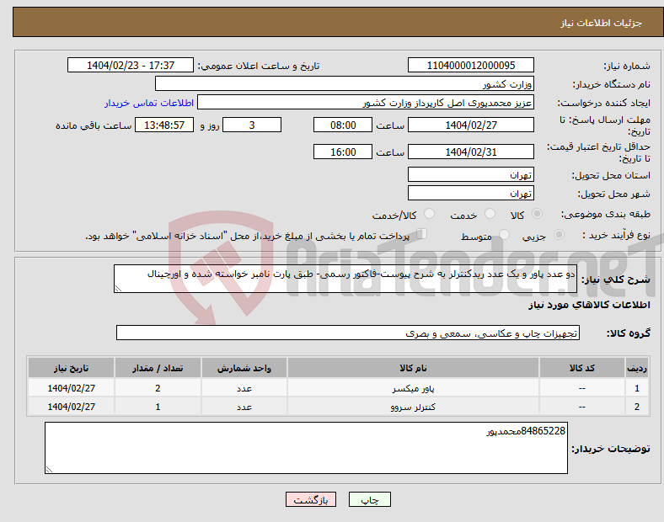
Task: Click the توضیحات خریدار label
Action: 611,449
